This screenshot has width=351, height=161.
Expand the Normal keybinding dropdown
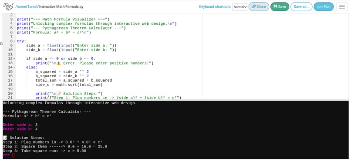click(x=240, y=7)
